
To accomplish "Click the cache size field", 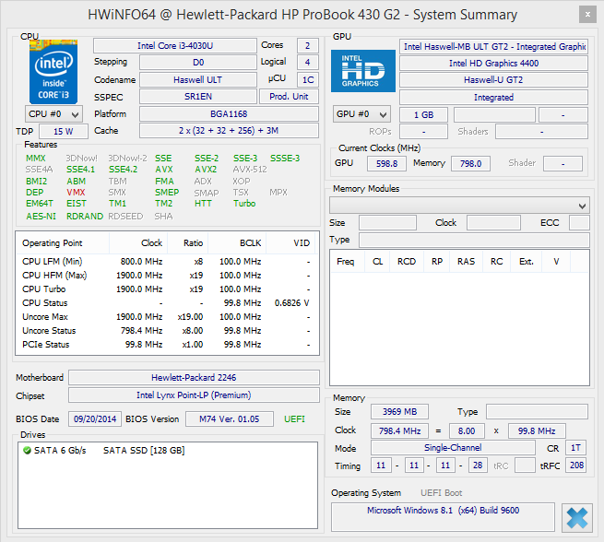I will pos(229,131).
